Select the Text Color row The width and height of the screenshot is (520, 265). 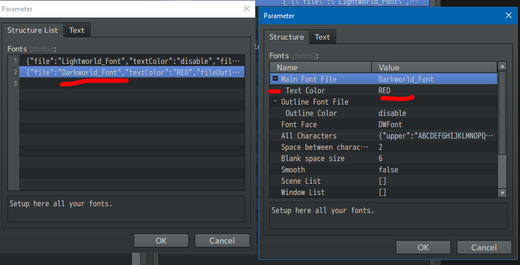click(384, 90)
